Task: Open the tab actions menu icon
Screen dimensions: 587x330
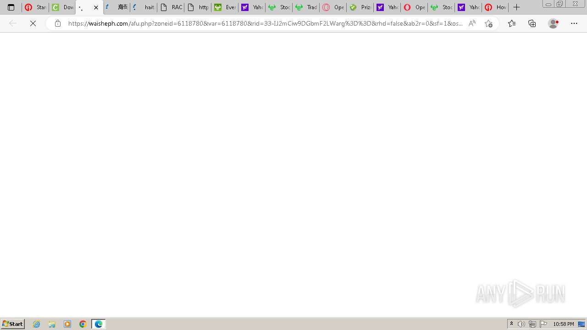Action: 11,7
